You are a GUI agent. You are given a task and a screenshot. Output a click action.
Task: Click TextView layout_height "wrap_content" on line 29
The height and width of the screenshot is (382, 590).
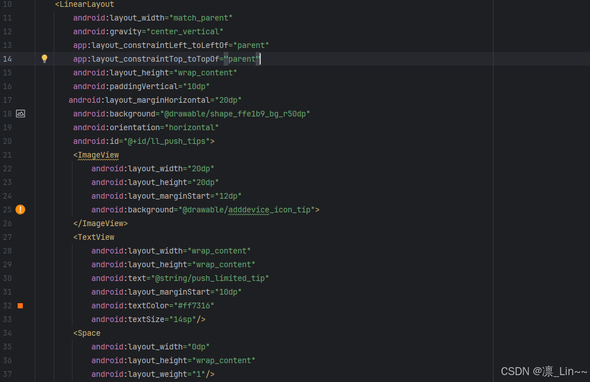pyautogui.click(x=224, y=265)
